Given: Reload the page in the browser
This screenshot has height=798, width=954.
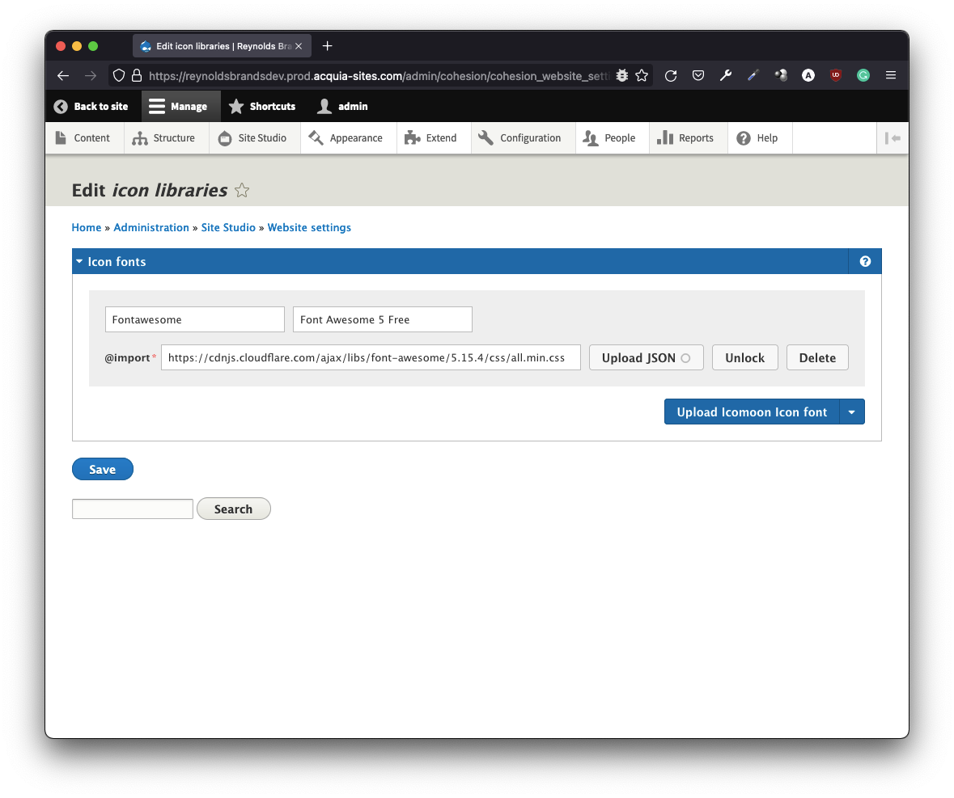Looking at the screenshot, I should 671,75.
